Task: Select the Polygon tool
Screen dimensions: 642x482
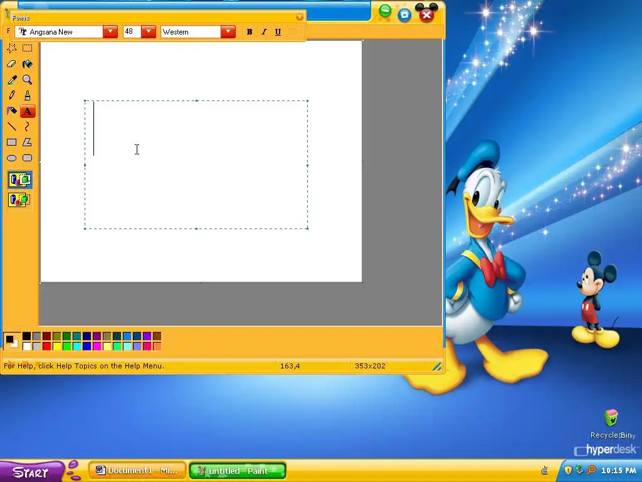Action: point(28,142)
